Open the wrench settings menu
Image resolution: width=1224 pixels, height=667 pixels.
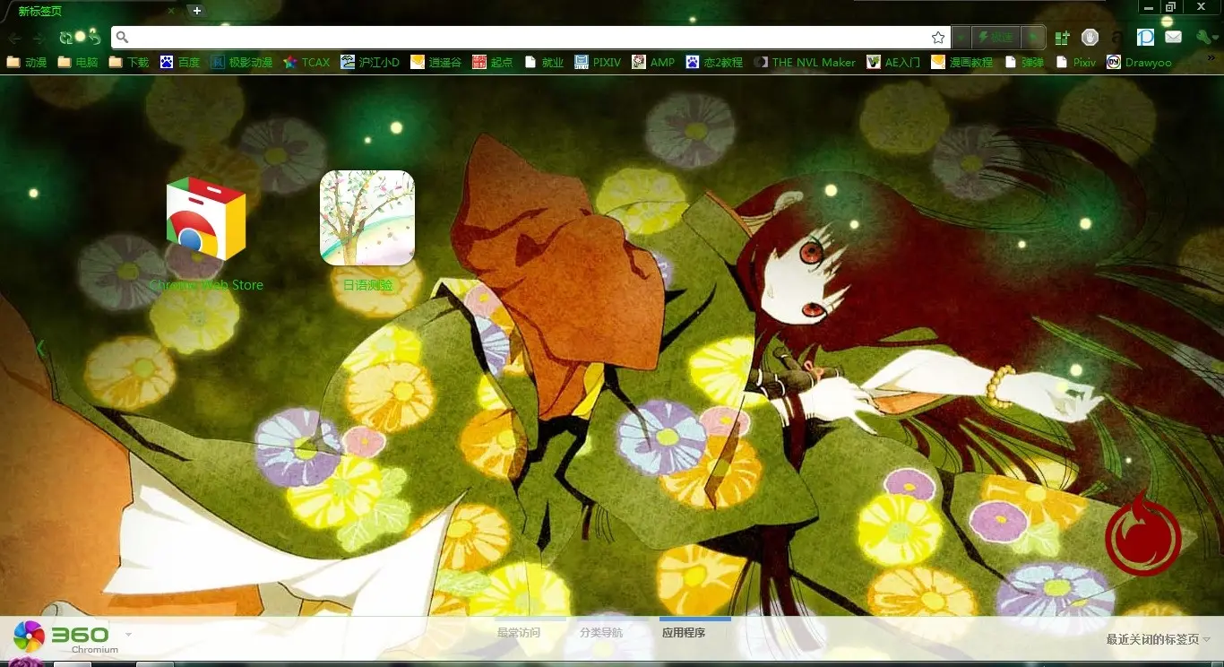(1206, 38)
